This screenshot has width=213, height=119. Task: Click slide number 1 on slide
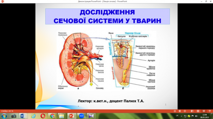[166, 104]
